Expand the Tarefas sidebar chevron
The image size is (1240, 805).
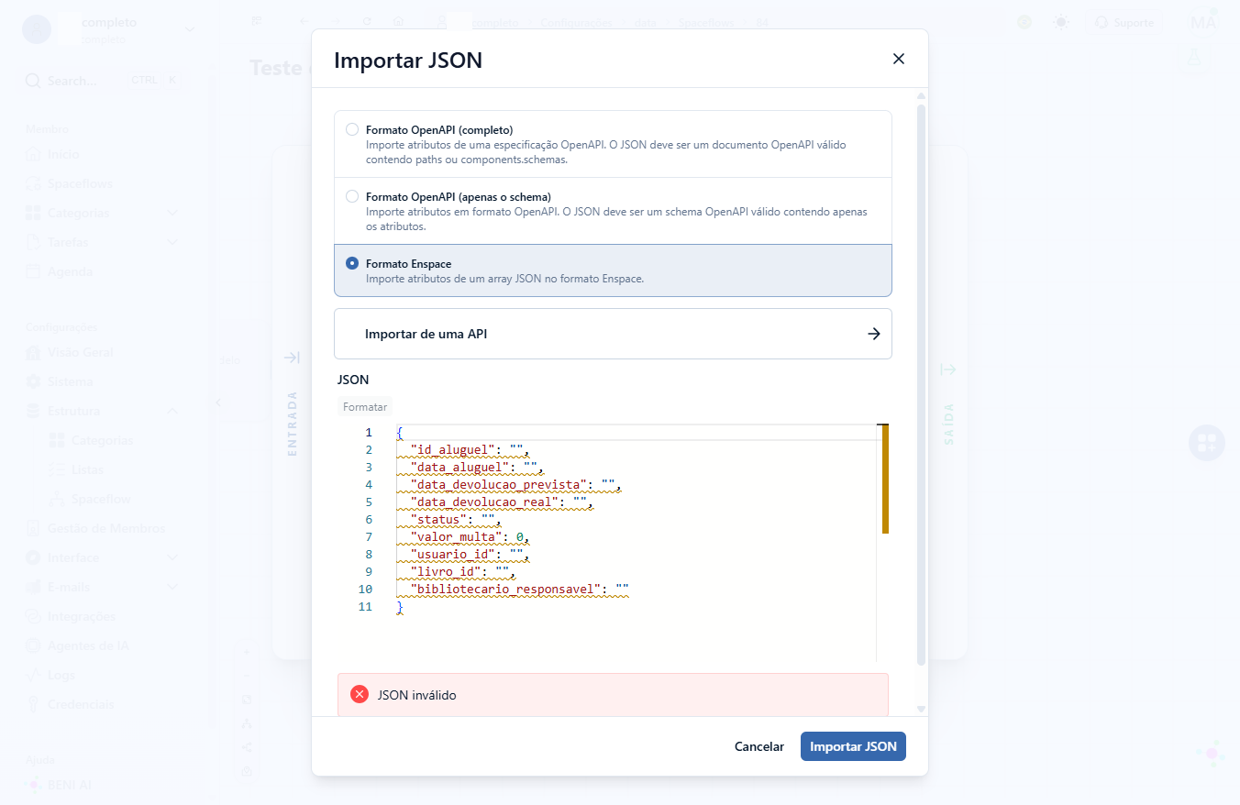point(172,242)
